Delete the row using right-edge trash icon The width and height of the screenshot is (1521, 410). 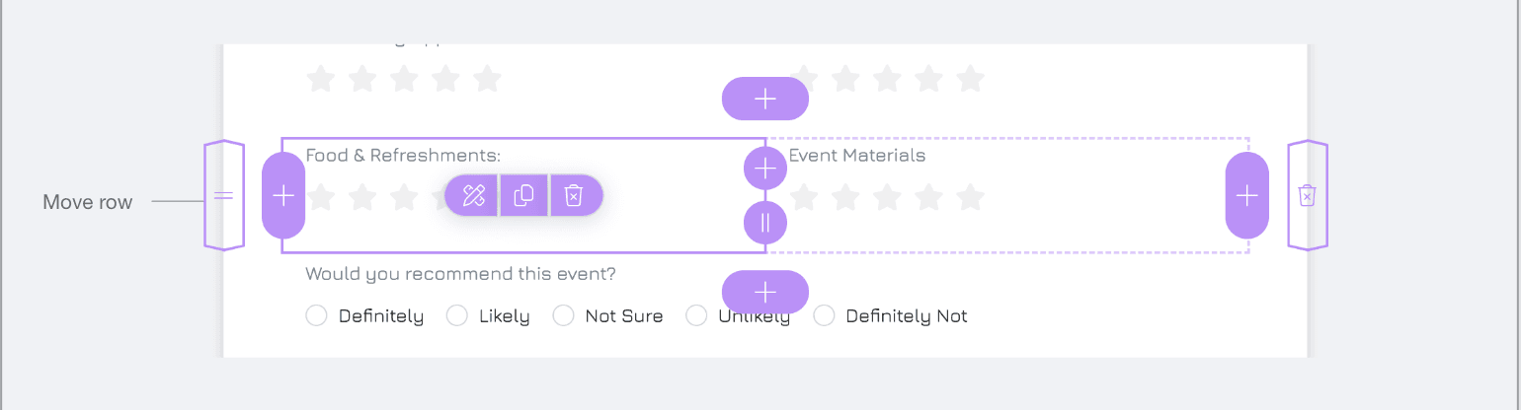(1307, 195)
